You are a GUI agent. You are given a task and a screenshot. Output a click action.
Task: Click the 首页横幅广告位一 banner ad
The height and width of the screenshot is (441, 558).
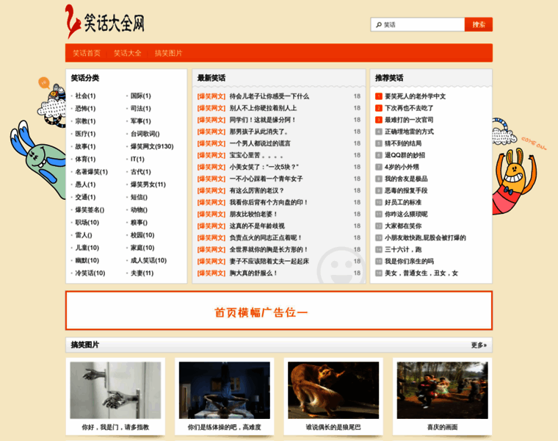click(279, 311)
